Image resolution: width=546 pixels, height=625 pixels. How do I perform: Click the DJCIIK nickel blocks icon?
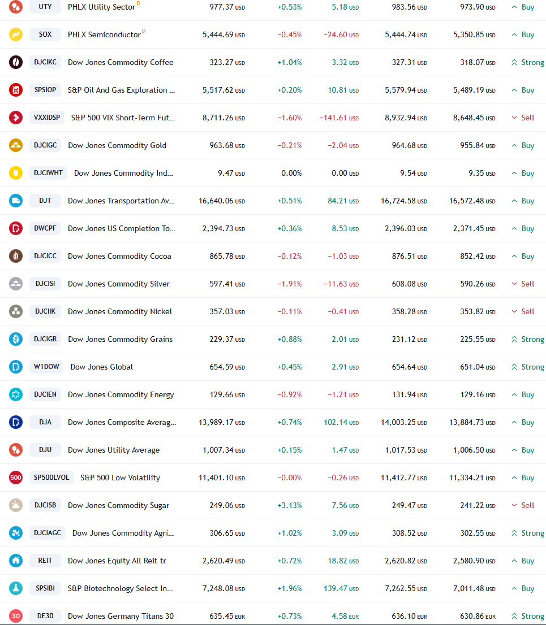point(16,311)
